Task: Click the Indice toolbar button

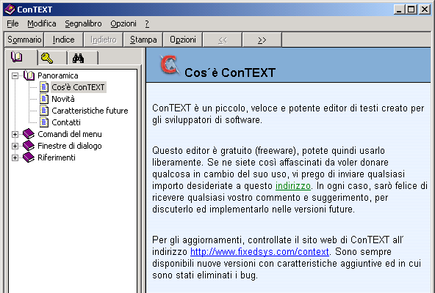Action: point(63,40)
